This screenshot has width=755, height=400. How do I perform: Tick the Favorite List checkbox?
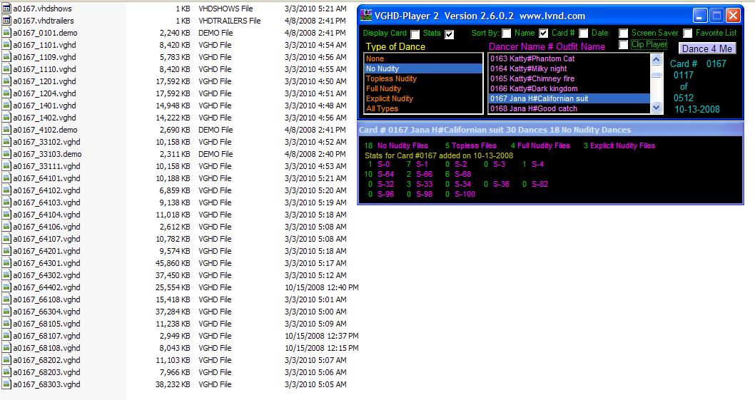(688, 34)
